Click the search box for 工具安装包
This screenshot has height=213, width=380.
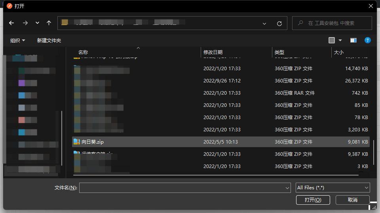click(x=332, y=23)
